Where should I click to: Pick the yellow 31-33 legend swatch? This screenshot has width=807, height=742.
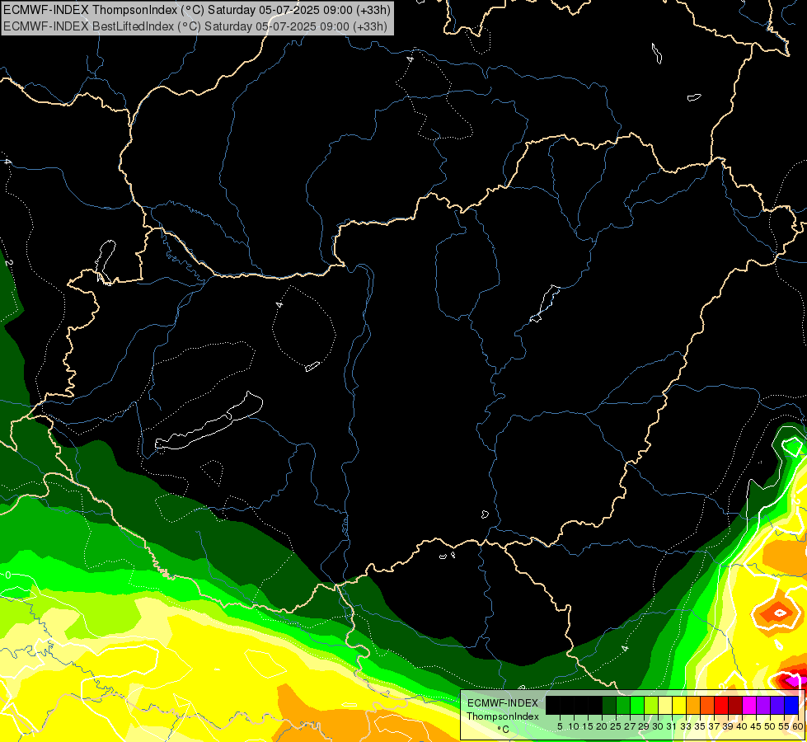point(679,706)
